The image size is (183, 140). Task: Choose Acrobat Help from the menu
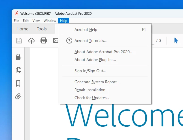tap(105, 30)
